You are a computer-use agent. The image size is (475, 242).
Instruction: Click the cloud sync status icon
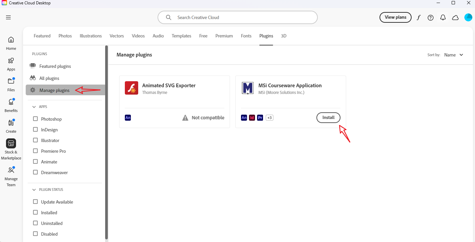pyautogui.click(x=455, y=17)
